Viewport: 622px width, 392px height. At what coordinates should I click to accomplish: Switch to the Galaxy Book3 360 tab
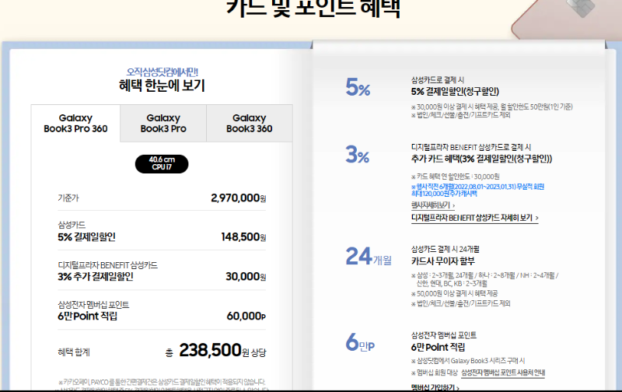(250, 124)
